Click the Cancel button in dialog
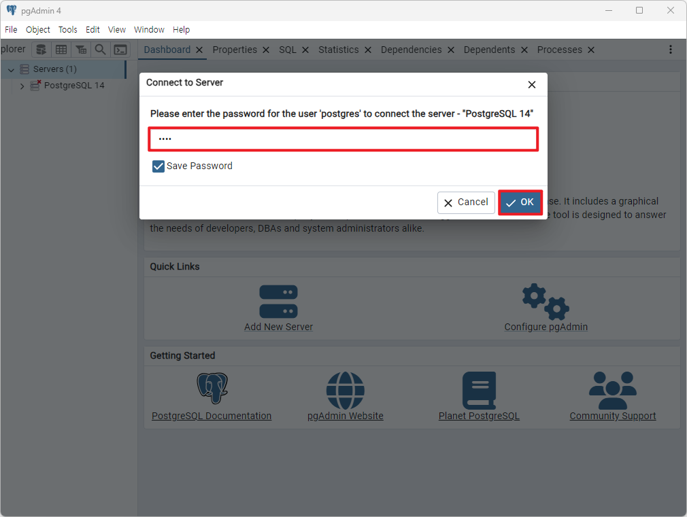687x517 pixels. click(x=466, y=202)
